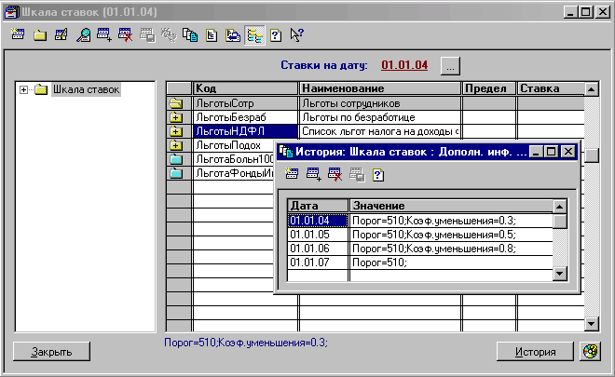
Task: Click the colorful globe icon at bottom right
Action: pyautogui.click(x=590, y=351)
